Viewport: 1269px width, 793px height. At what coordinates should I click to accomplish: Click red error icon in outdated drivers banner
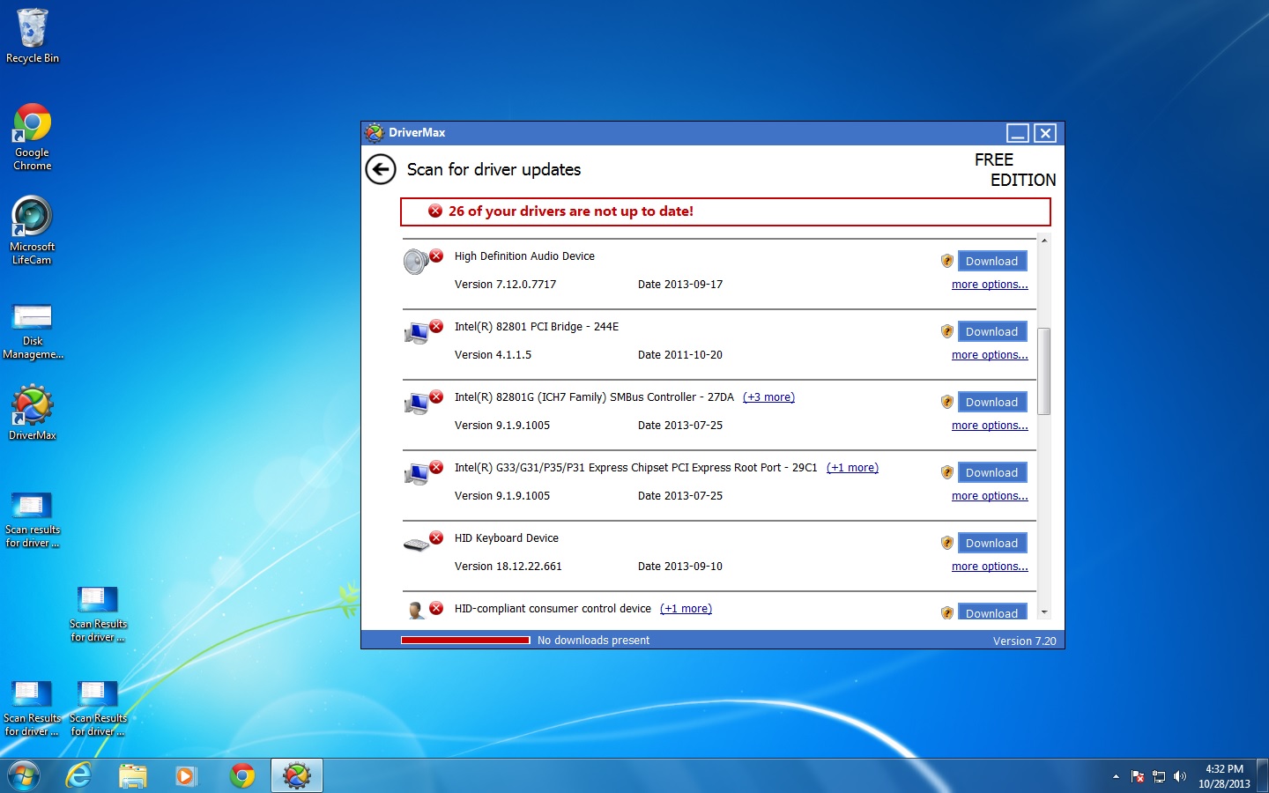(x=435, y=211)
